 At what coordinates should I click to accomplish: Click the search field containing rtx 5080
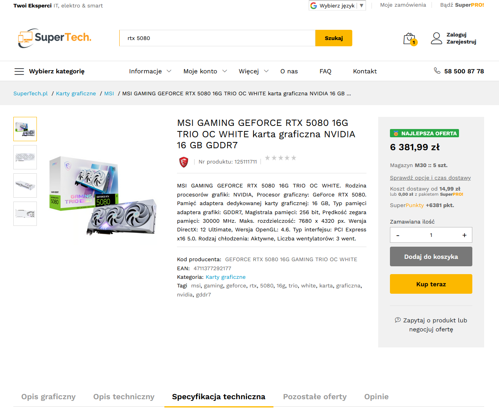coord(217,38)
